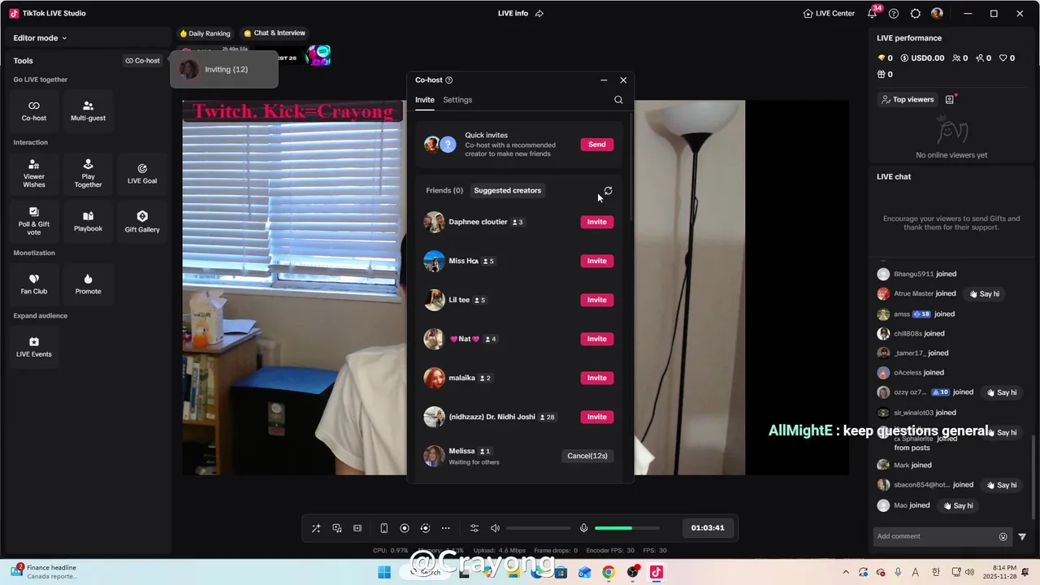Open the Play Together tool
The height and width of the screenshot is (585, 1040).
point(88,174)
